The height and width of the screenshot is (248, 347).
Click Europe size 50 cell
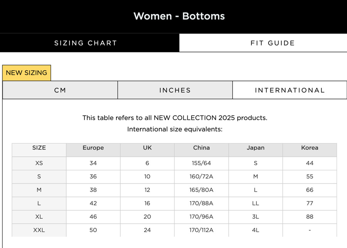93,230
